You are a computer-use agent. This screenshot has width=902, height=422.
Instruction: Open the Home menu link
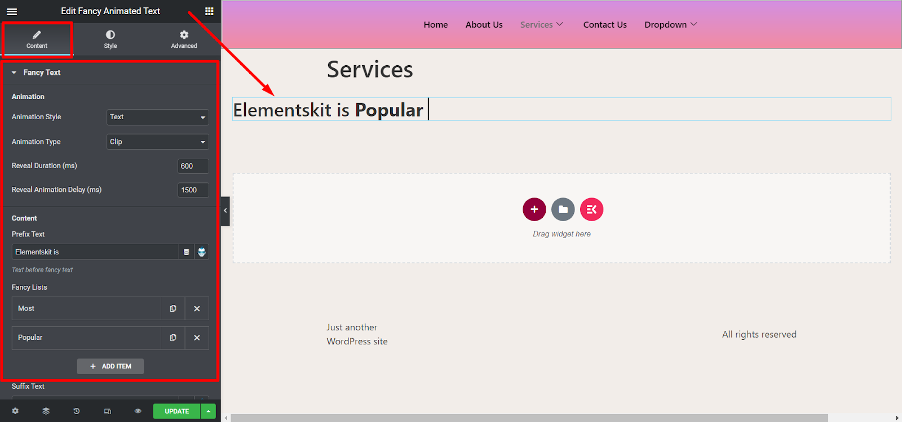436,25
